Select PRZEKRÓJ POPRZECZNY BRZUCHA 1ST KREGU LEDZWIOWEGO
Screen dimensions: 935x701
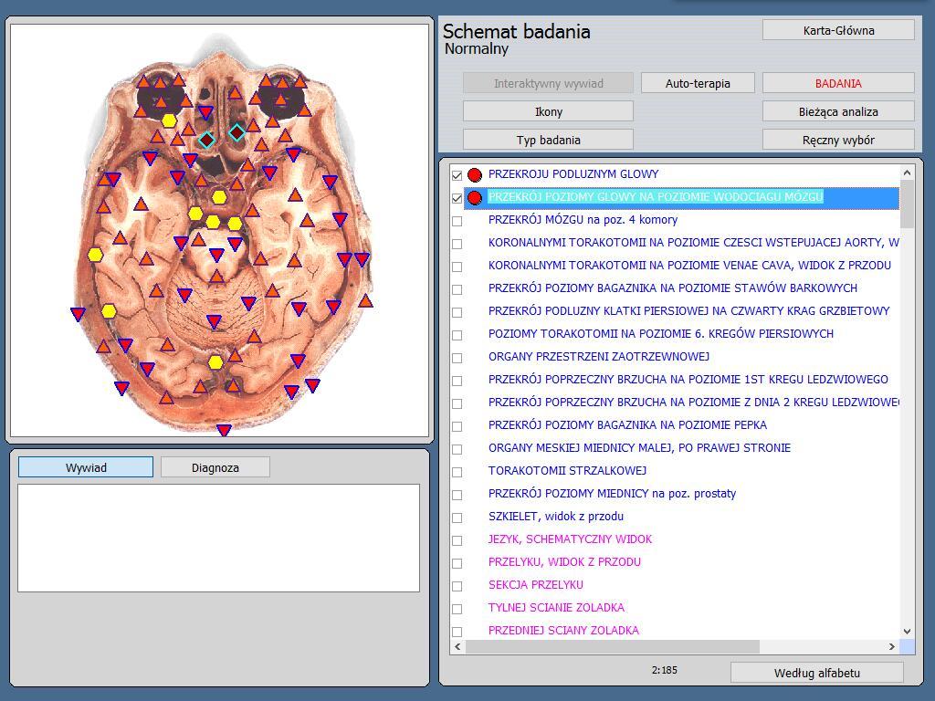coord(688,379)
